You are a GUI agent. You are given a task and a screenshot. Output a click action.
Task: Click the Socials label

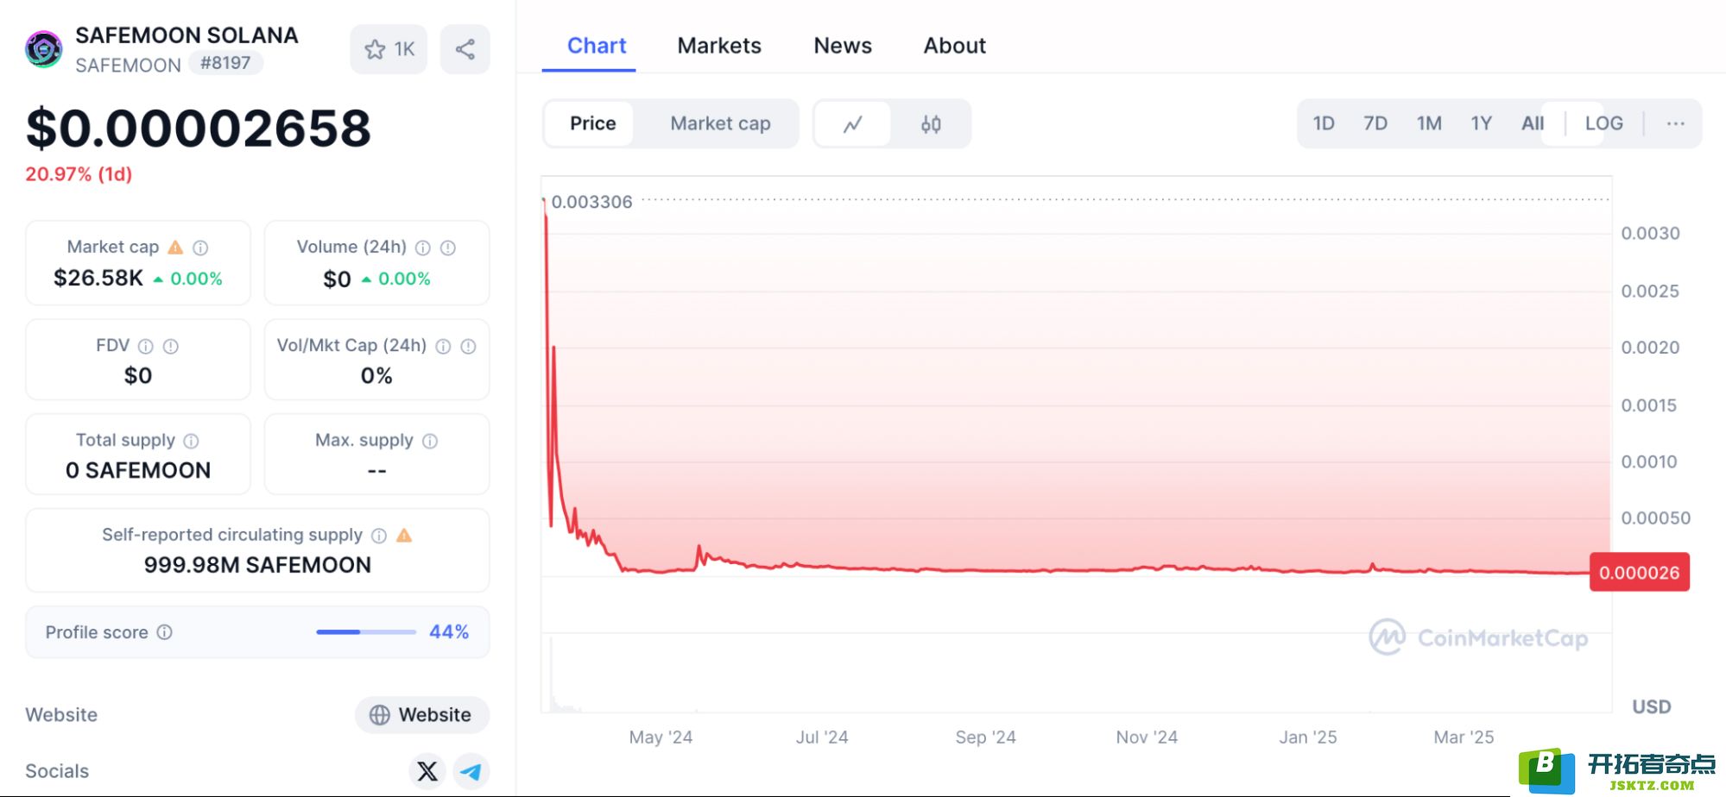pos(57,771)
